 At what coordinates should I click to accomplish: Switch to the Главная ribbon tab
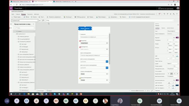point(18,14)
